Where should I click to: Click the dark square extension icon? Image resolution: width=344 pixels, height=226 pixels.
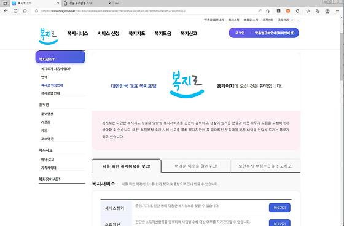click(278, 11)
